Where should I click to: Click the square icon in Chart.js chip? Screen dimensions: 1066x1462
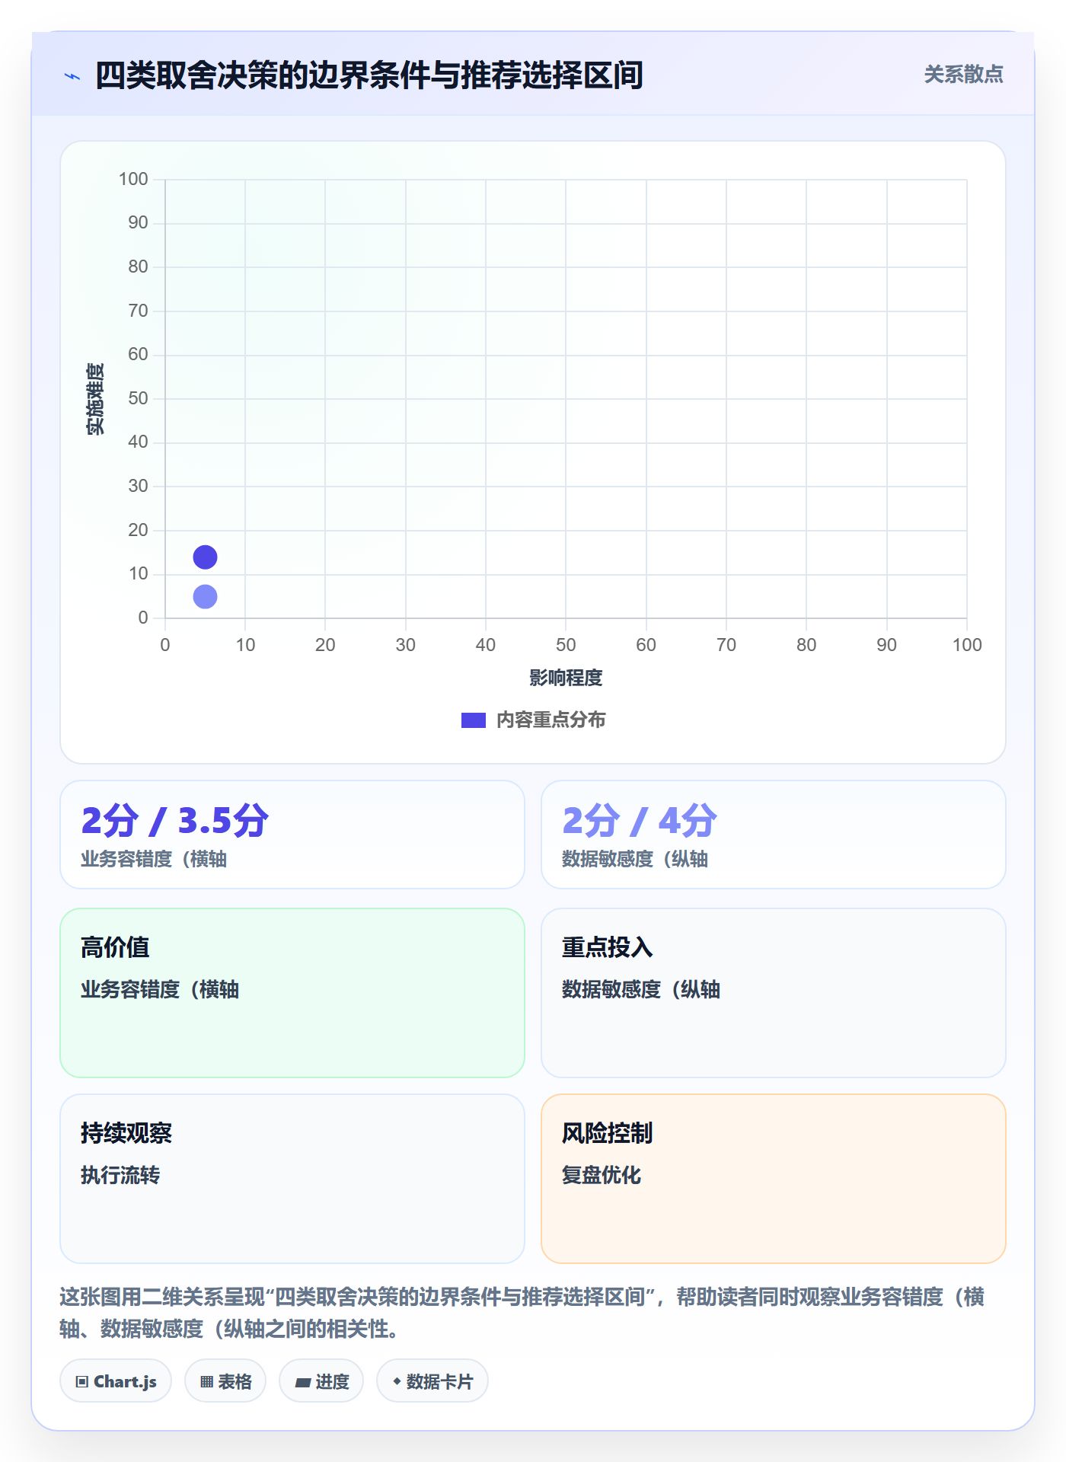pyautogui.click(x=82, y=1382)
